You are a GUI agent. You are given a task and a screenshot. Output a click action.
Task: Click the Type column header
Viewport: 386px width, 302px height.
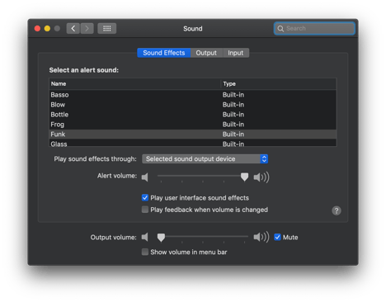[279, 84]
